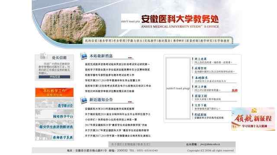Open notice 2017年度最受学生欢迎教师教学奖评选
277x155 pixels.
[116, 125]
